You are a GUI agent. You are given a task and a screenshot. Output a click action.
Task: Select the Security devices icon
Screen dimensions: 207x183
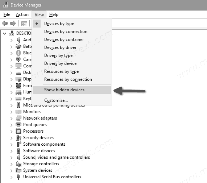18,138
